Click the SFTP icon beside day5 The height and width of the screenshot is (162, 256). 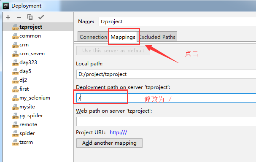tap(15, 71)
